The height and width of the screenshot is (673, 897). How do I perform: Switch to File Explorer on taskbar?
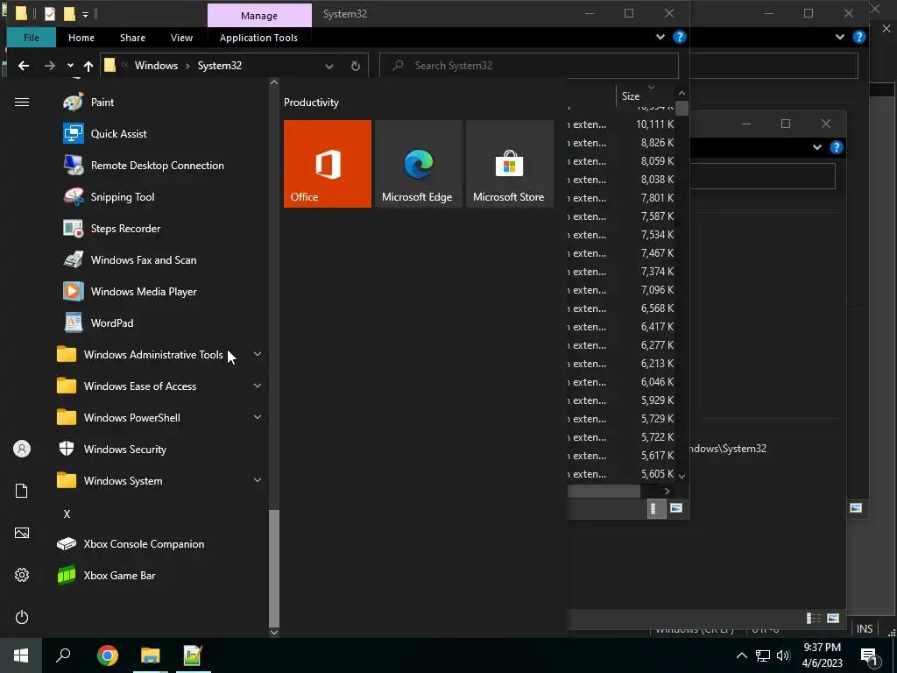pos(150,655)
